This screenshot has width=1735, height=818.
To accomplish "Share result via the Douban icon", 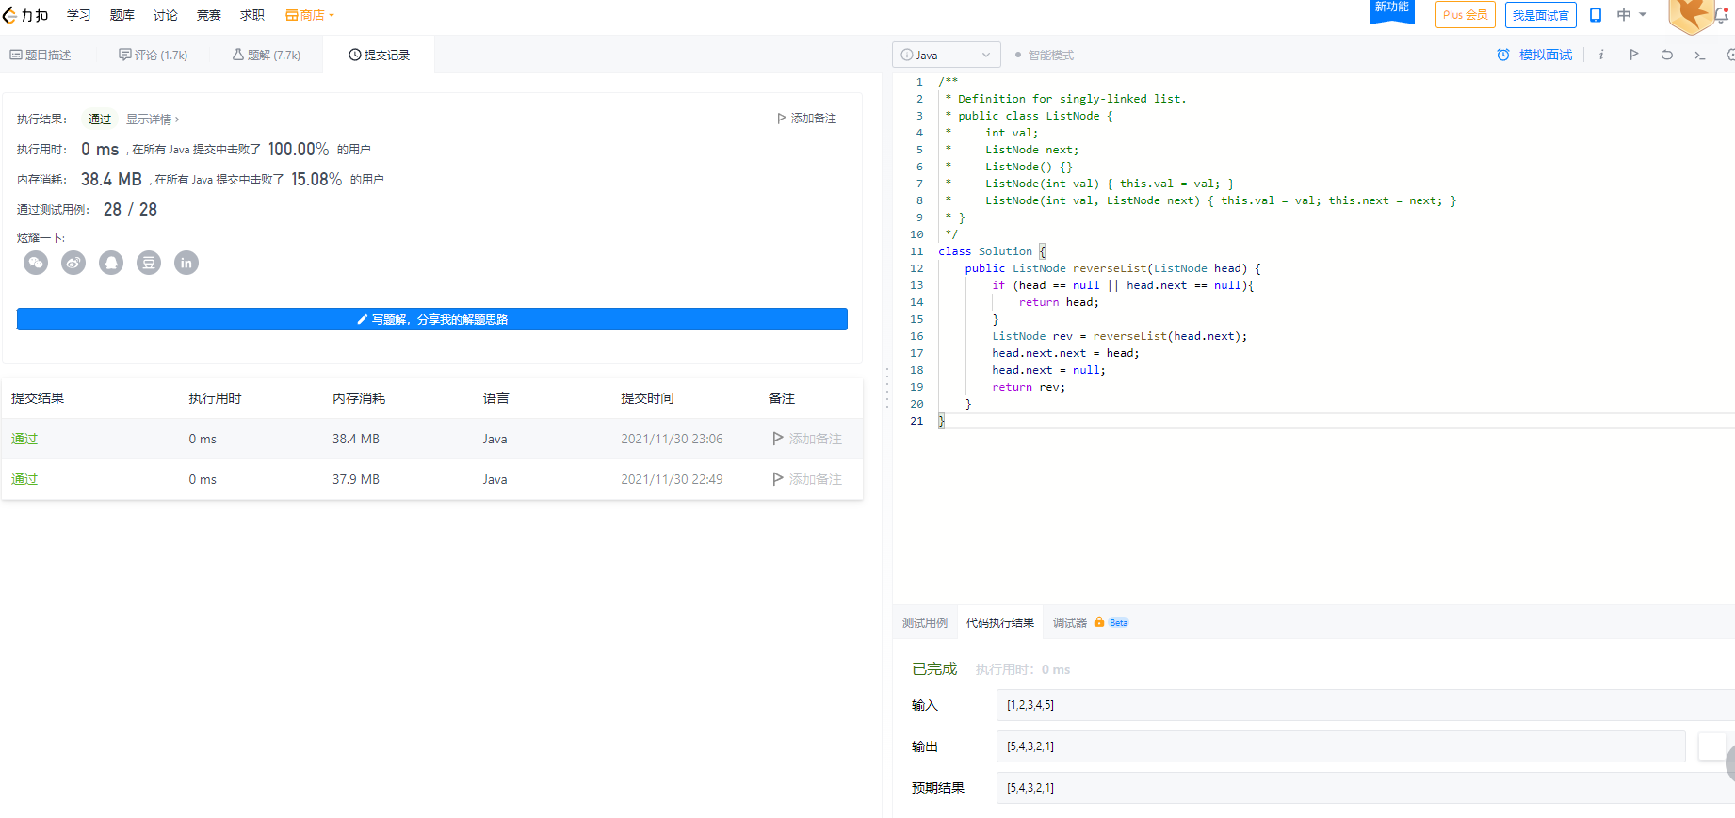I will pos(149,263).
